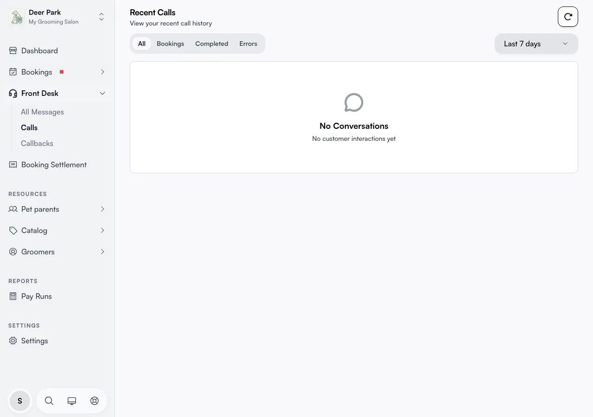Image resolution: width=593 pixels, height=417 pixels.
Task: Click the 'No Conversations' text
Action: point(354,126)
